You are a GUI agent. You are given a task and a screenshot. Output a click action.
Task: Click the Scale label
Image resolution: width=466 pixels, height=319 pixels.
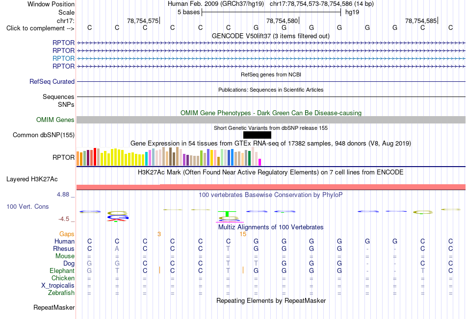[66, 12]
